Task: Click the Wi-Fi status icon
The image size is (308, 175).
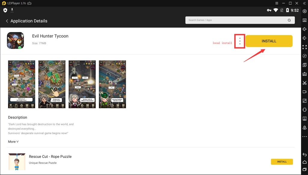Action: [x=276, y=10]
